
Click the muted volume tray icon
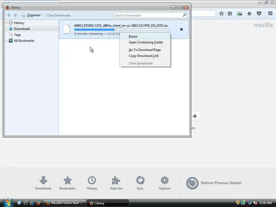click(x=255, y=203)
